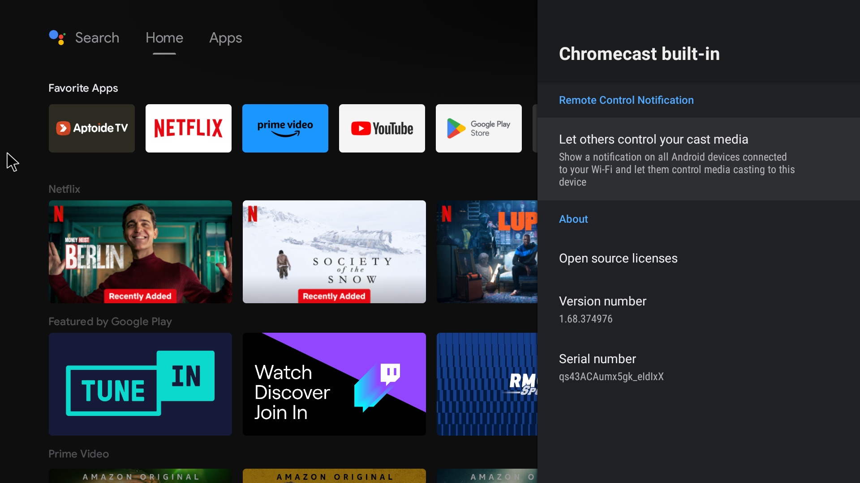Scroll right in Favorite Apps row
Image resolution: width=860 pixels, height=483 pixels.
click(533, 128)
